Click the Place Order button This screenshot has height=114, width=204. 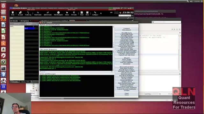[127, 60]
